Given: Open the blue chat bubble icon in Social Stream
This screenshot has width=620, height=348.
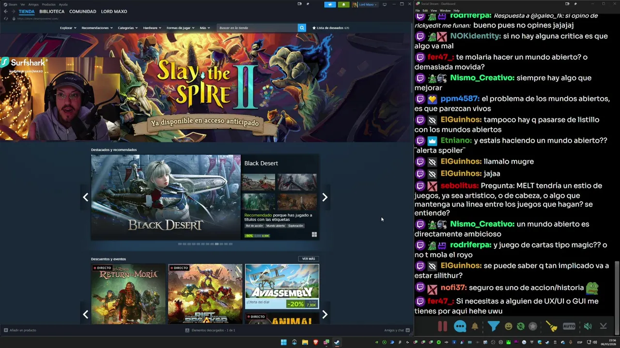Looking at the screenshot, I should click(x=460, y=326).
